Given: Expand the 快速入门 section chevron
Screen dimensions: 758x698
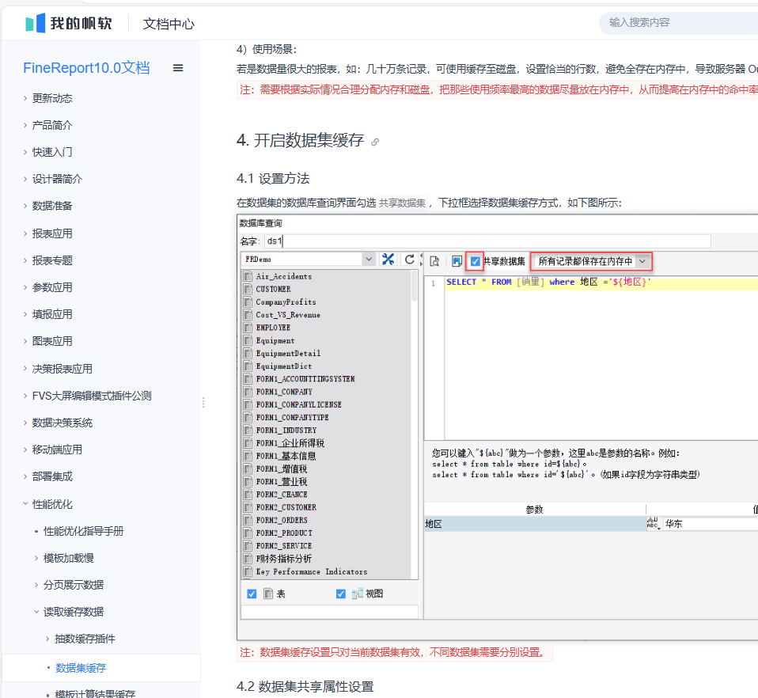Looking at the screenshot, I should click(25, 152).
